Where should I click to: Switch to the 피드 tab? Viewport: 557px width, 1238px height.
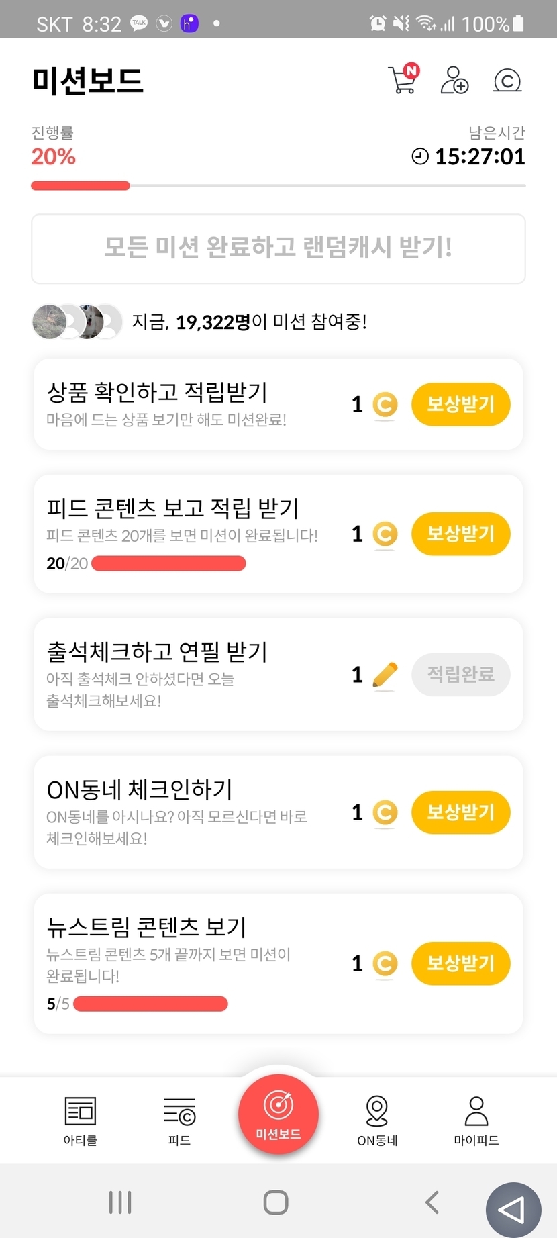[179, 1121]
